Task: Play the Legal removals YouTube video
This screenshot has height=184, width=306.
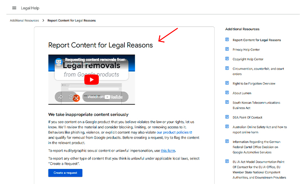Action: 91,79
